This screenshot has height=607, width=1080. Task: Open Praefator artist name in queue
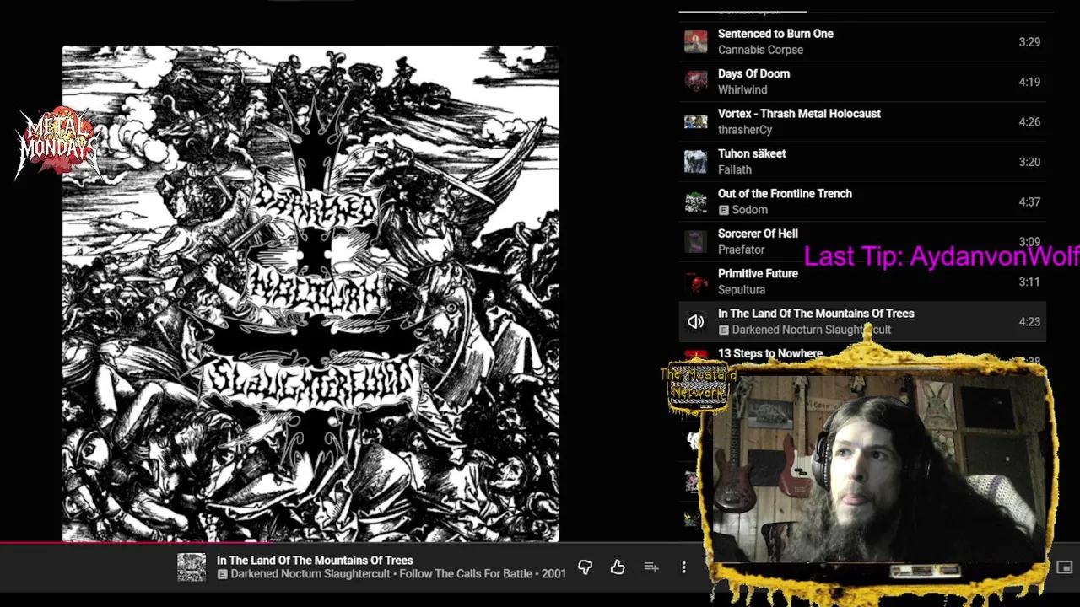[x=742, y=250]
